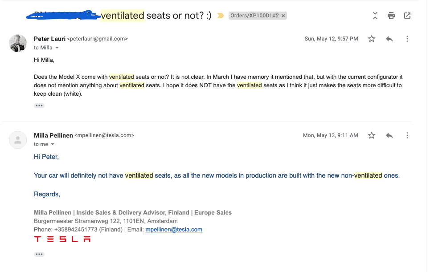Viewport: 430px width, 272px height.
Task: Reply to Peter Lauri's message
Action: click(x=389, y=39)
